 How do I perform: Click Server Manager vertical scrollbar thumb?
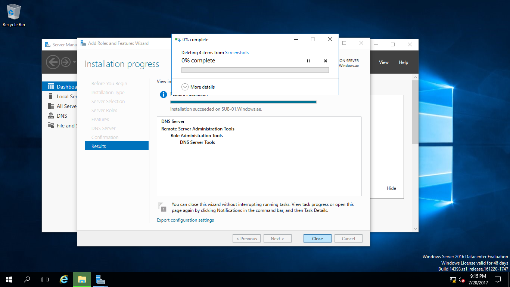(x=415, y=112)
